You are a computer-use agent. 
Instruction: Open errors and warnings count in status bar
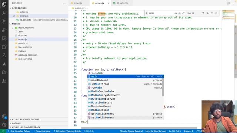click(x=89, y=131)
